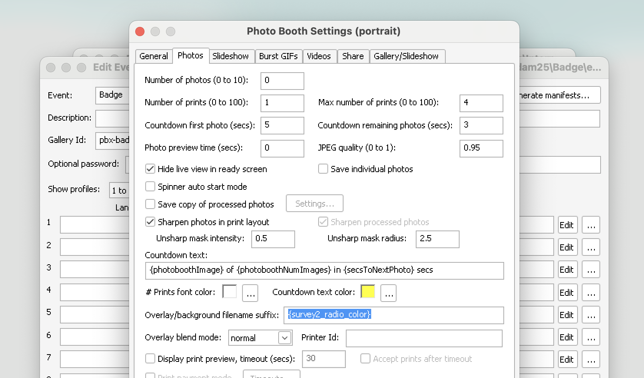Click the Countdown text input field
The image size is (644, 378).
coord(324,270)
